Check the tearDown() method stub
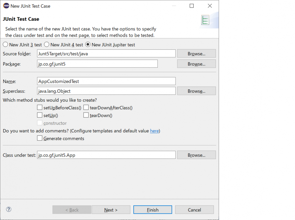This screenshot has width=295, height=220. [86, 115]
